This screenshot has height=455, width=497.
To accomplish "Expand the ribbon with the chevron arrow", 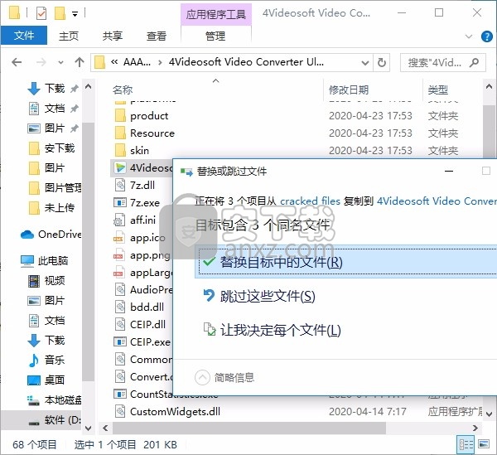I will tap(469, 36).
